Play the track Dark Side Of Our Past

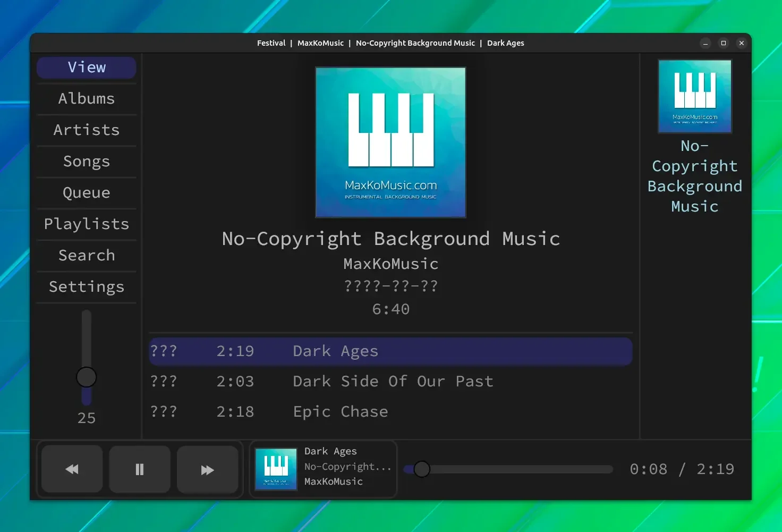point(390,382)
